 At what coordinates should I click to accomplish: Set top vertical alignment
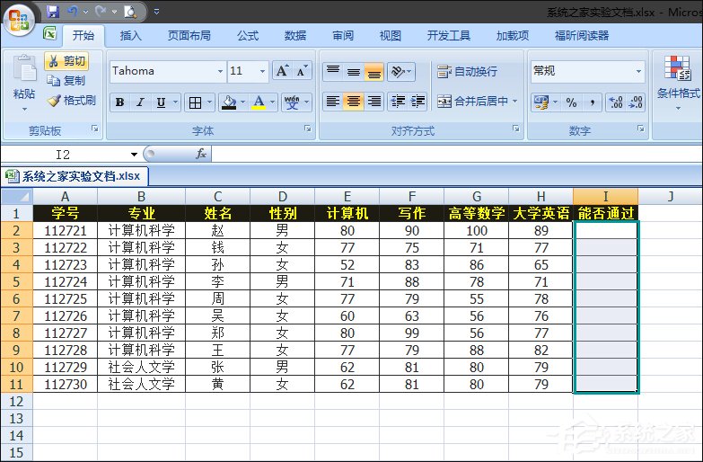click(x=333, y=71)
